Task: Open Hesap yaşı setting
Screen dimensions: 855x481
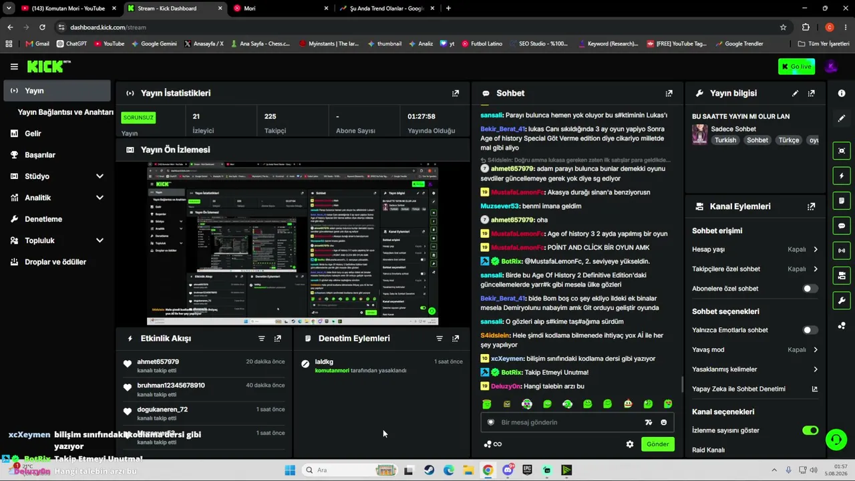Action: 755,249
